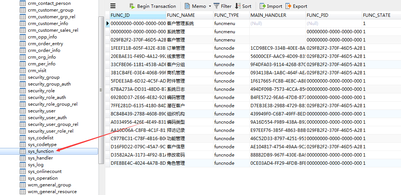Click the Memo icon

(187, 6)
